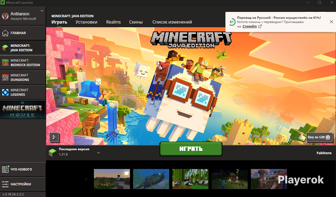Open A Minecraft Movie banner
Viewport: 336px width, 197px height.
point(23,109)
